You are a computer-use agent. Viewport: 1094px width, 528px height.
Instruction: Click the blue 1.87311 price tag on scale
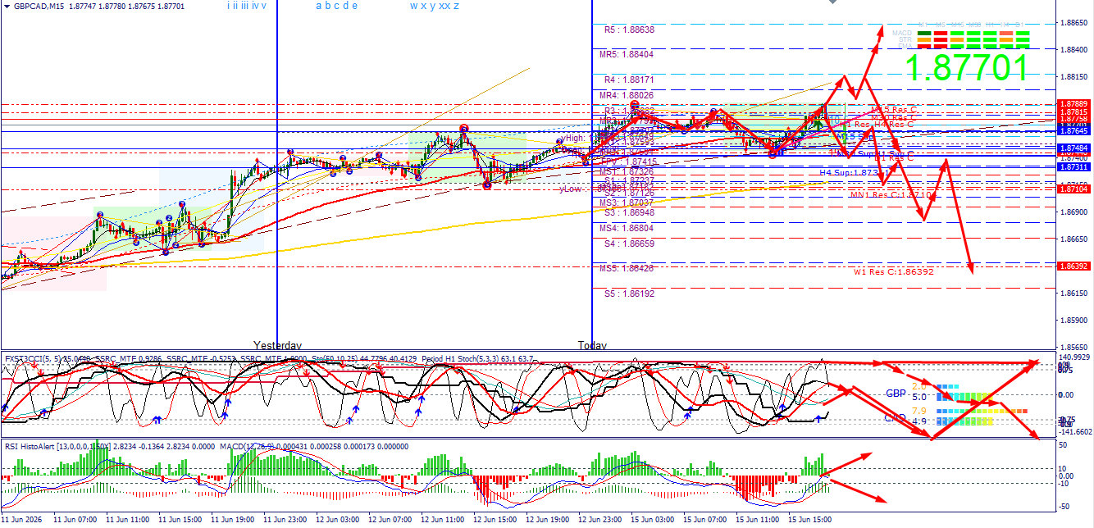click(x=1073, y=167)
